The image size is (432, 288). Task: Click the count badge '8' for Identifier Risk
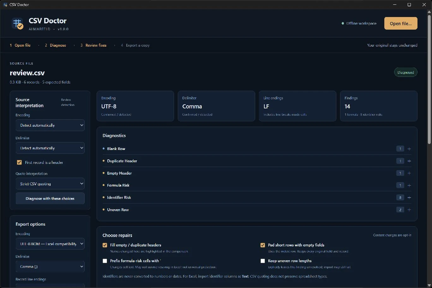[400, 198]
